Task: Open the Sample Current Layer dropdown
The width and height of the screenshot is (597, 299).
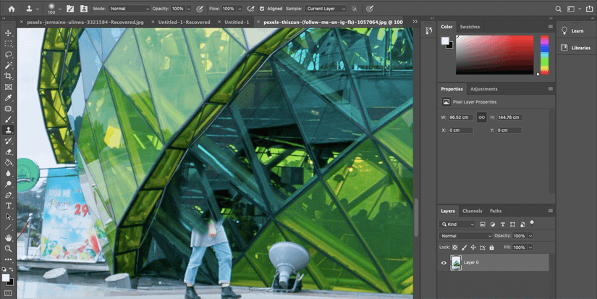Action: 325,9
